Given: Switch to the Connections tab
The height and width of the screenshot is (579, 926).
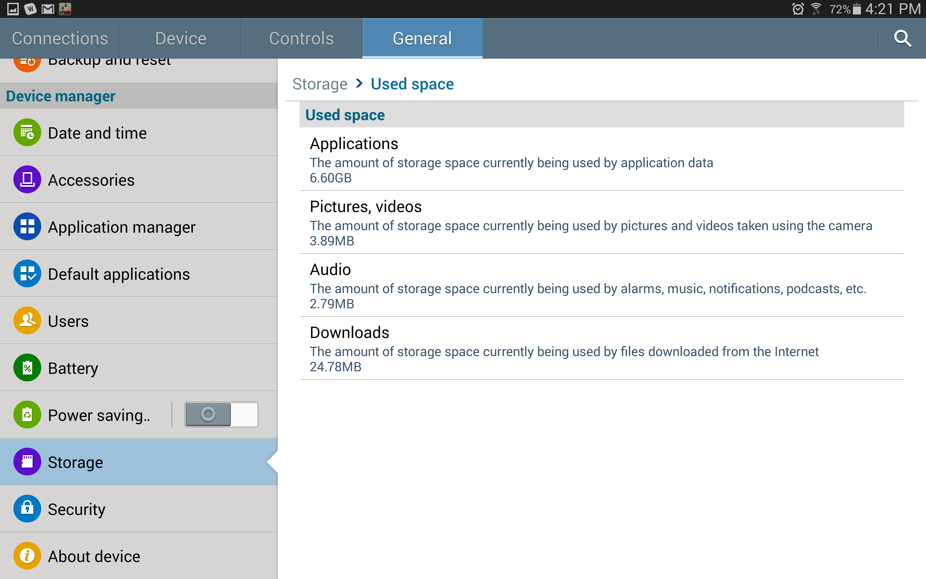Looking at the screenshot, I should 60,39.
